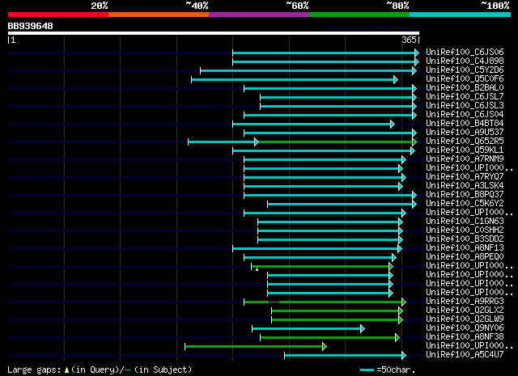Open the UniRef100_B2BAL0 hit label
The image size is (518, 376).
click(x=465, y=88)
